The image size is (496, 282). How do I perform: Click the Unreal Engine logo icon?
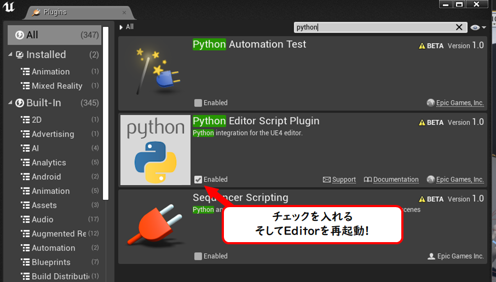pos(9,7)
